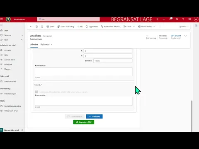The image size is (199, 149).
Task: Click the vertical scrollbar thumb
Action: 192,116
